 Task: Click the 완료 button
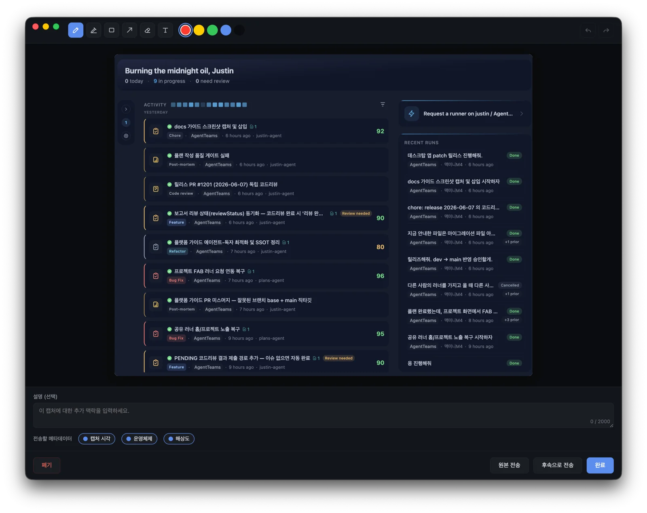coord(600,465)
